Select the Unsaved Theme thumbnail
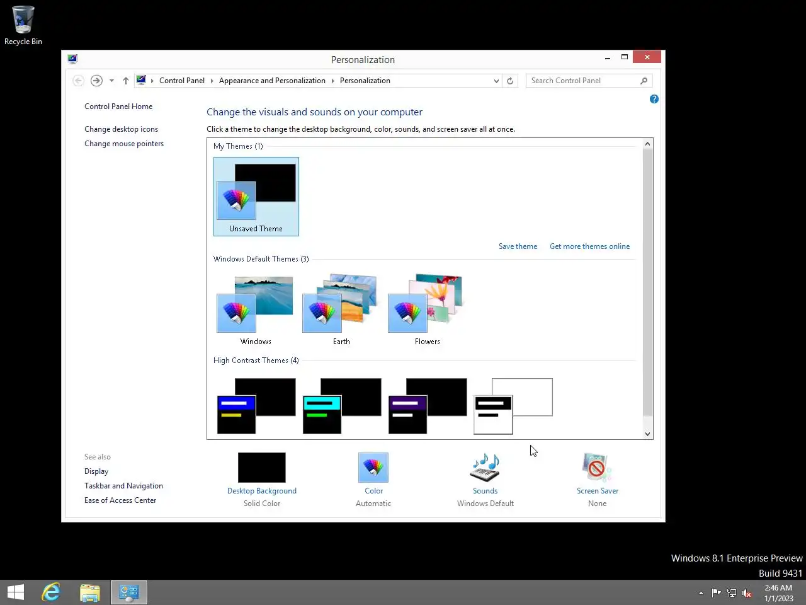806x605 pixels. [x=256, y=197]
